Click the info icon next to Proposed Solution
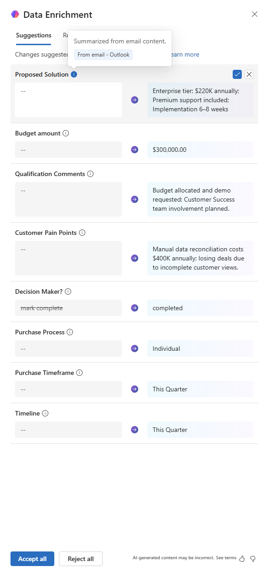Screen dimensions: 266x577 tap(74, 74)
